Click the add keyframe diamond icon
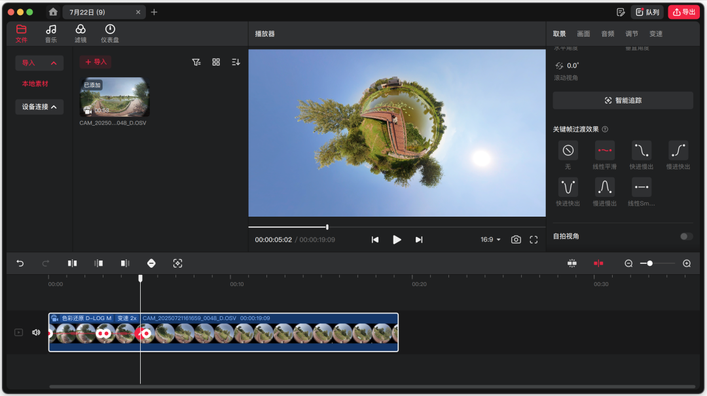The width and height of the screenshot is (707, 396). coord(151,263)
